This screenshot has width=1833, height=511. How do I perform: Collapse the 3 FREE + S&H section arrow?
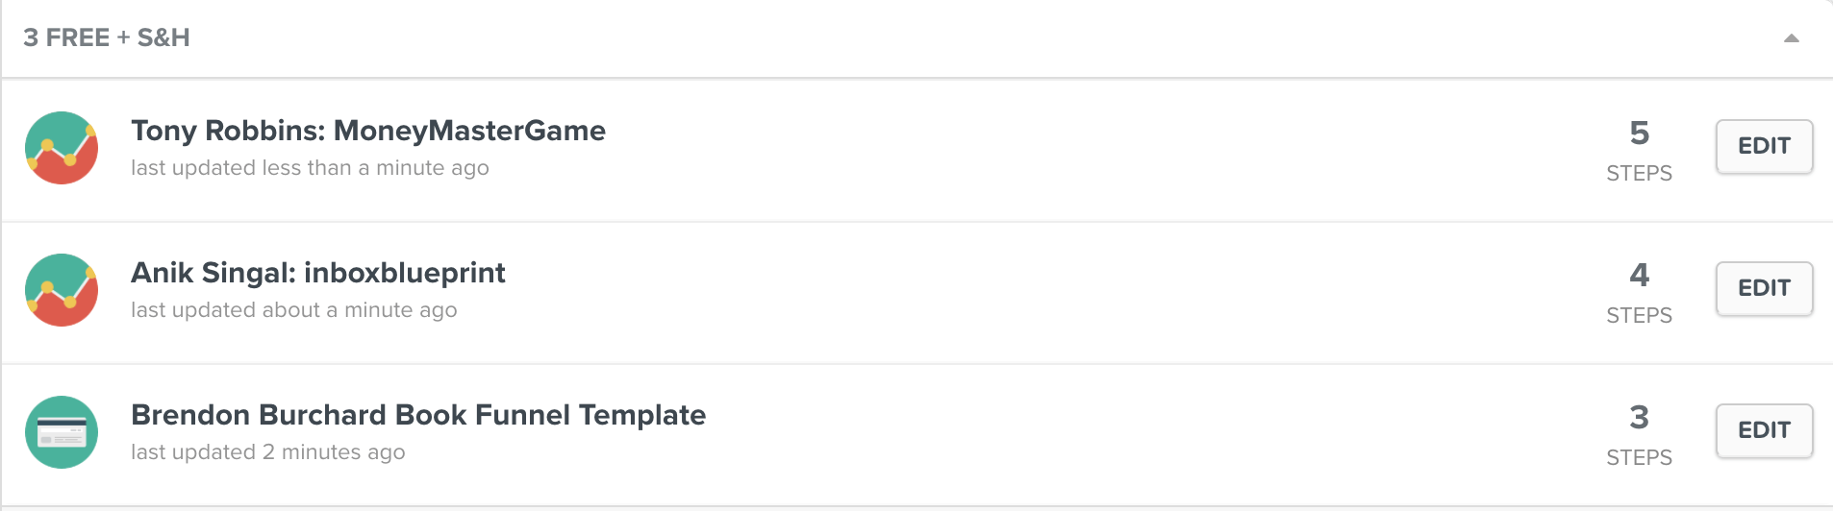(1791, 38)
